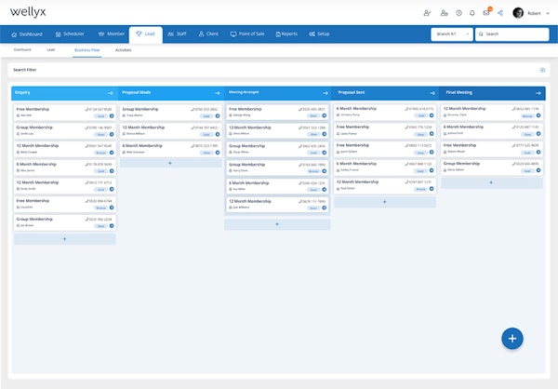Add a new card to Meeting Arranged column
The image size is (558, 389).
(x=277, y=224)
